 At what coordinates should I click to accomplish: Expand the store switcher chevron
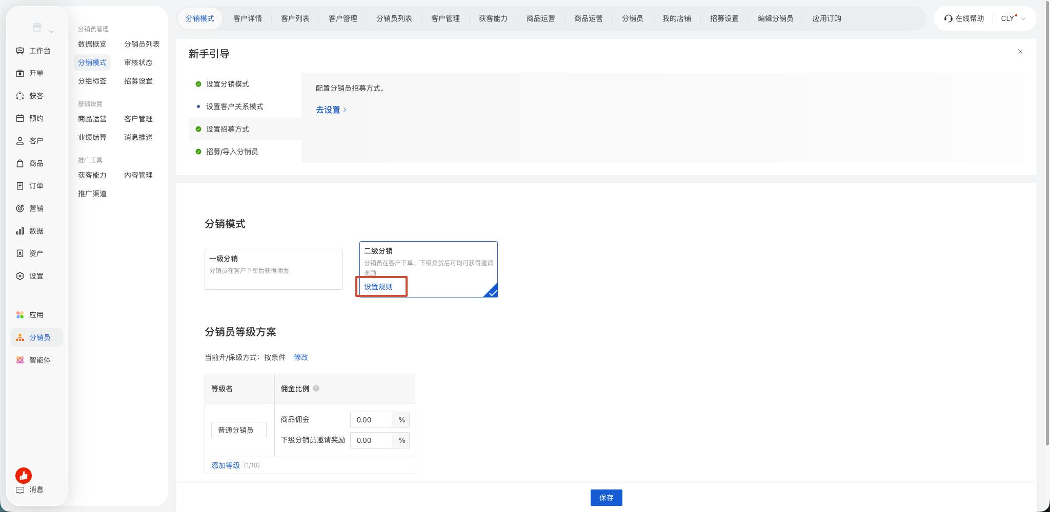point(51,32)
